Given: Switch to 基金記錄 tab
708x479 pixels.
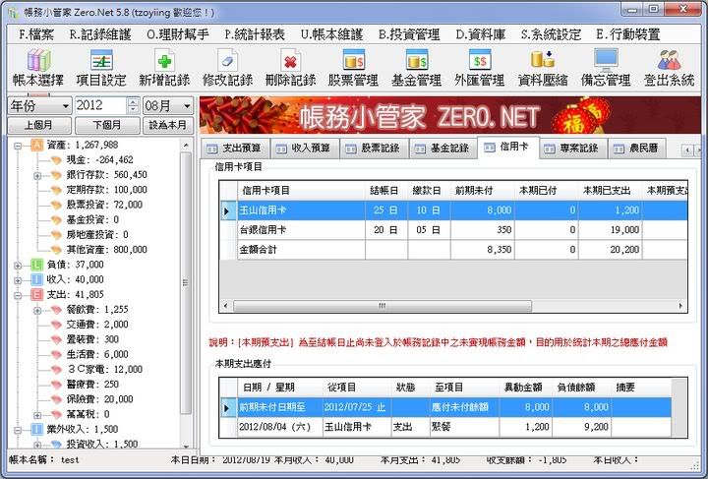Looking at the screenshot, I should pos(443,149).
